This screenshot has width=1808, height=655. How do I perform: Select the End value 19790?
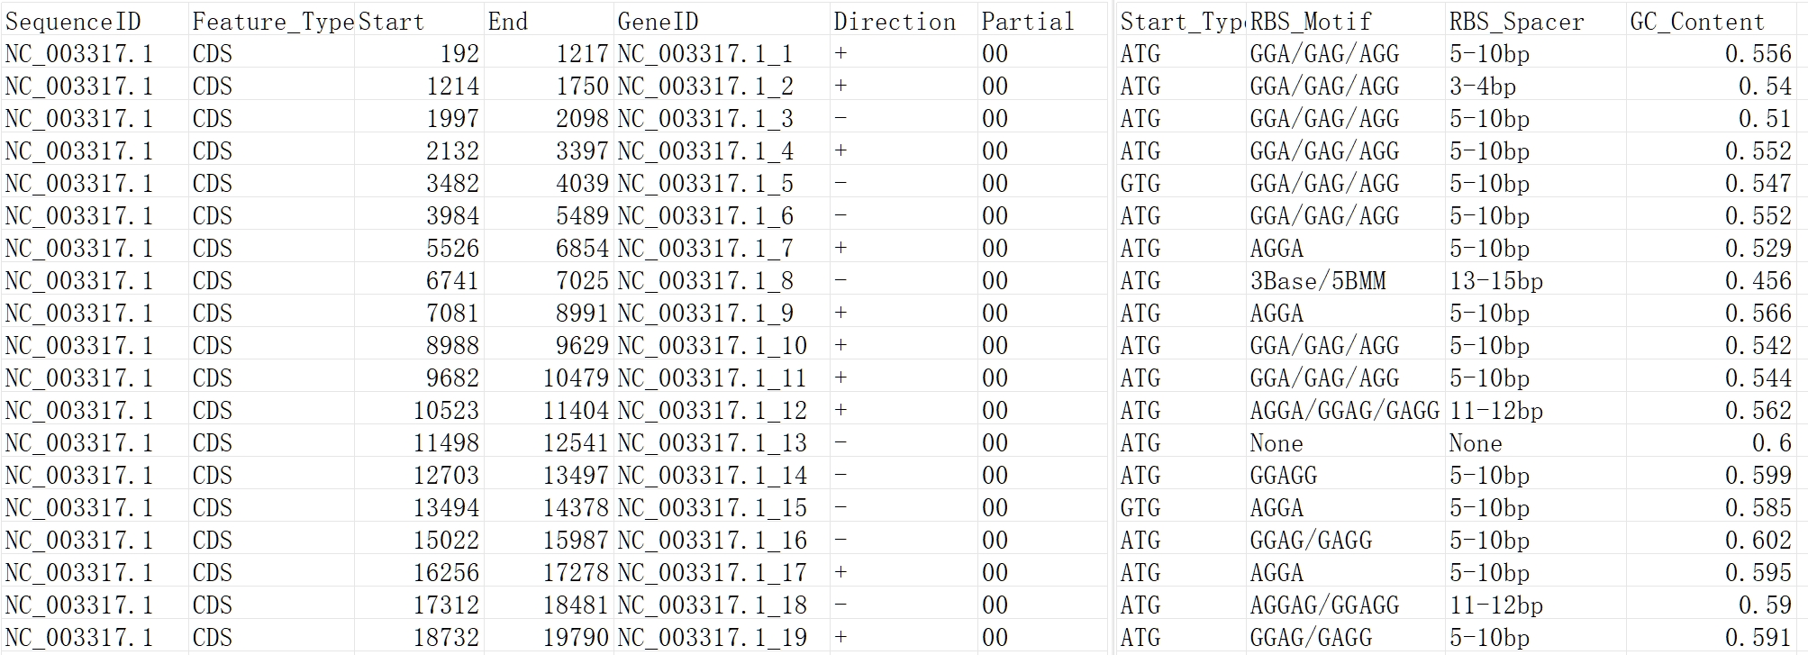pyautogui.click(x=549, y=638)
